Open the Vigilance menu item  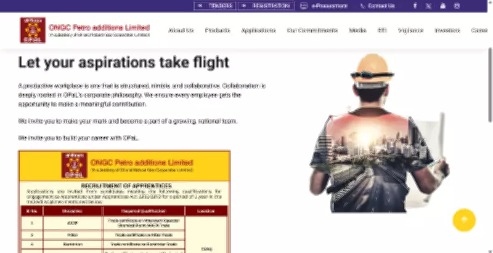tap(410, 30)
